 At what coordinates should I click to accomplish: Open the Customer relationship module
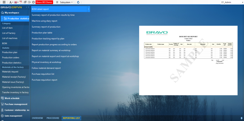tap(17, 110)
